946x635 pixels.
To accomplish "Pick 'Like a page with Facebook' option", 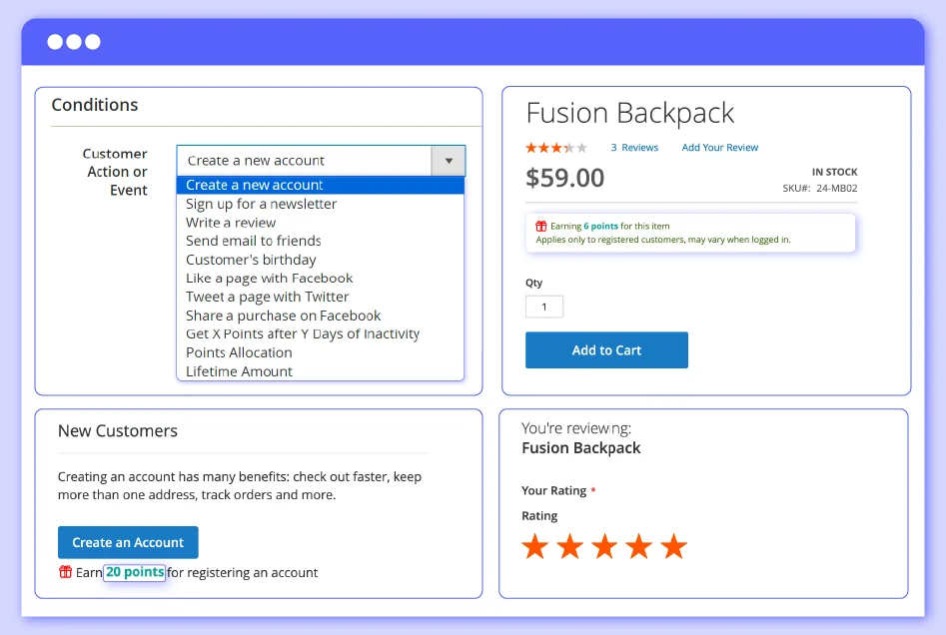I will pyautogui.click(x=269, y=279).
